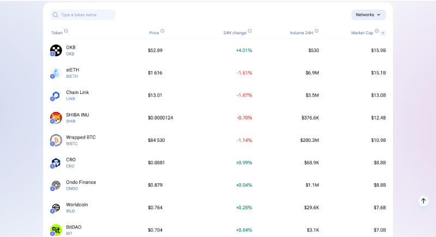Show info tooltip icon next to Token header
The height and width of the screenshot is (237, 436).
(66, 31)
